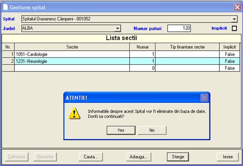
Task: Close the Gestiune spital window
Action: (237, 7)
